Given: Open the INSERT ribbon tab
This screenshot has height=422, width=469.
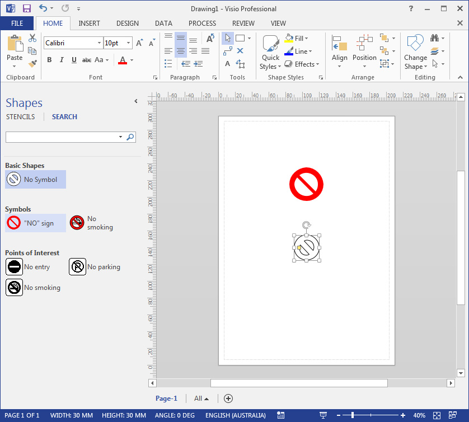Looking at the screenshot, I should [x=90, y=24].
